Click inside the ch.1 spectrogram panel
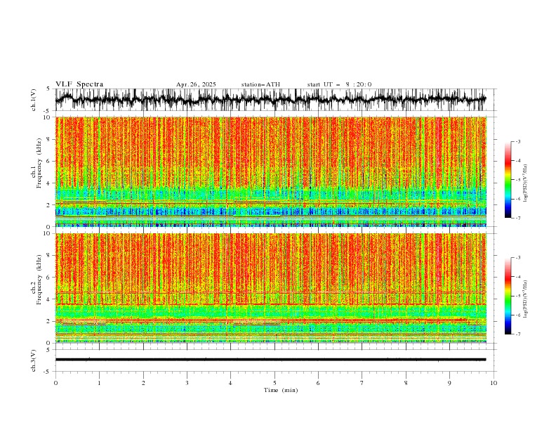Image resolution: width=556 pixels, height=430 pixels. tap(270, 171)
